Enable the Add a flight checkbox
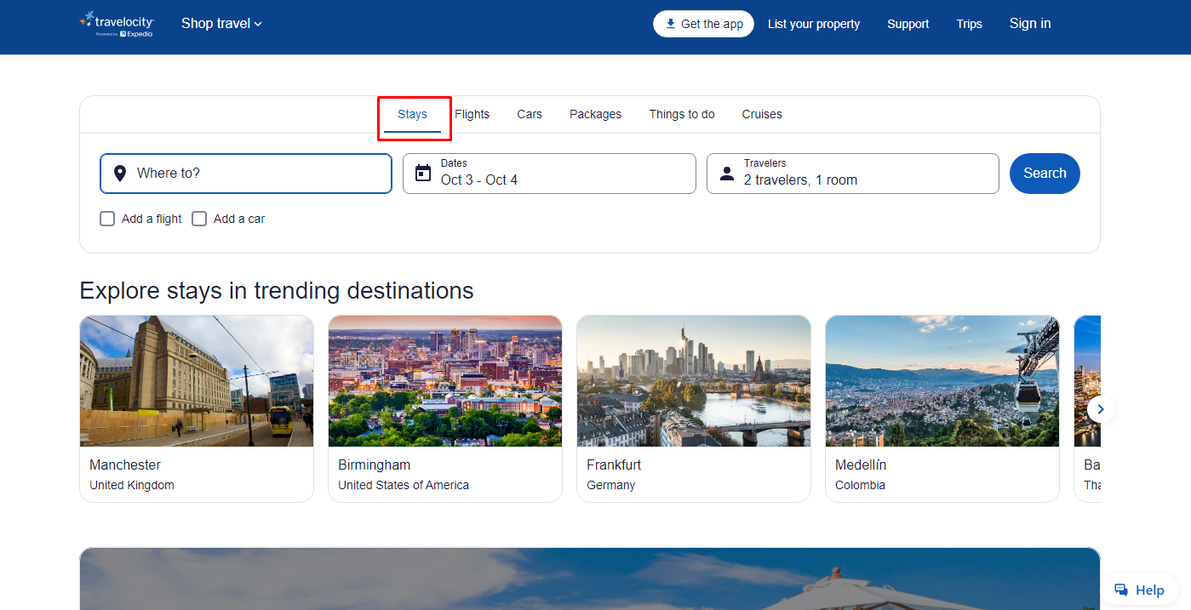This screenshot has height=610, width=1191. 107,219
